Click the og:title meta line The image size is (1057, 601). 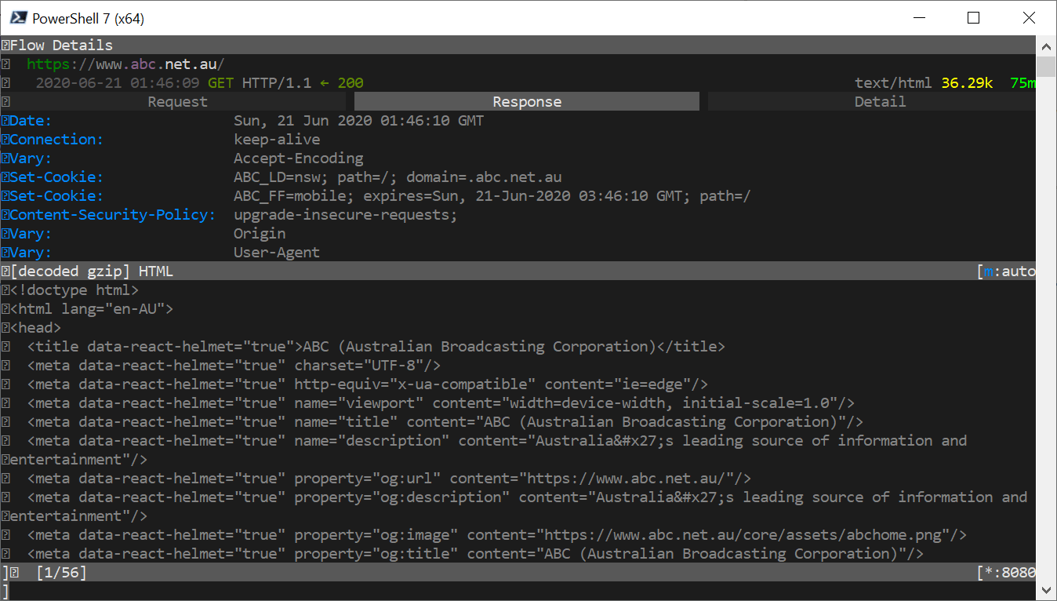[475, 554]
